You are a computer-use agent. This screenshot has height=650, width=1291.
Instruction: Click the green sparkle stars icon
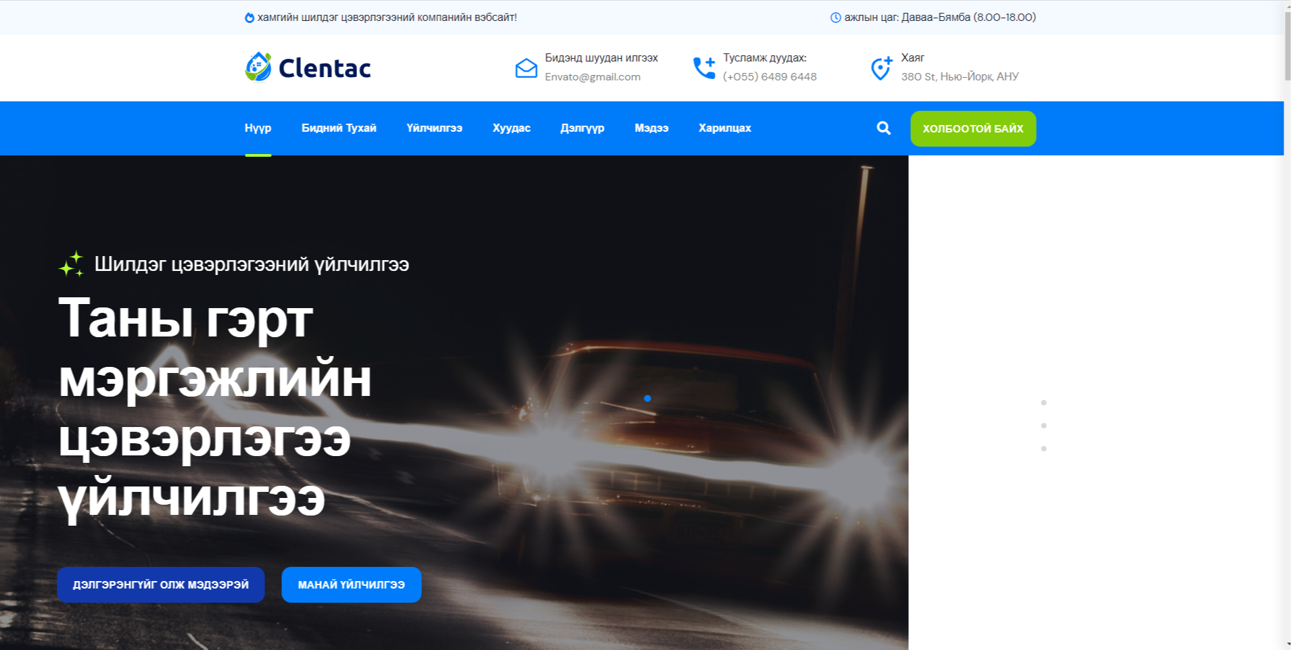71,264
